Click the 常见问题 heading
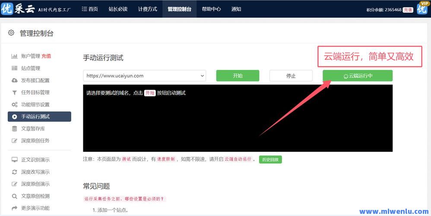Image resolution: width=431 pixels, height=216 pixels. (96, 186)
